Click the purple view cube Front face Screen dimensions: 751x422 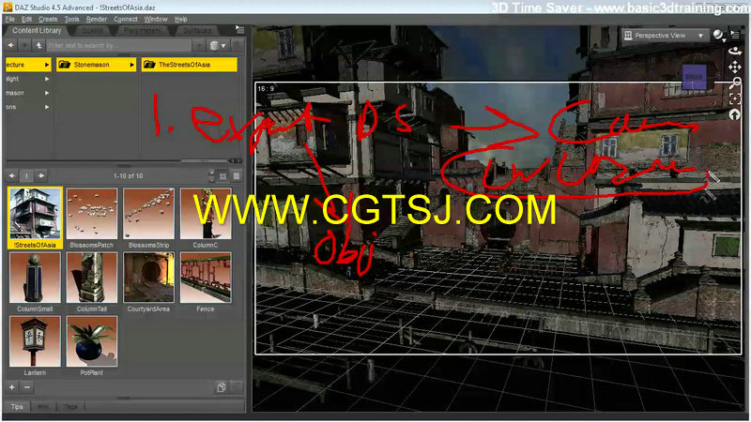694,77
